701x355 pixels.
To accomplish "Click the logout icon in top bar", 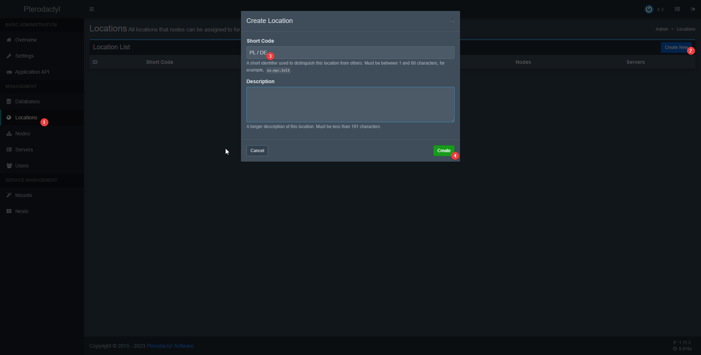I will coord(693,9).
